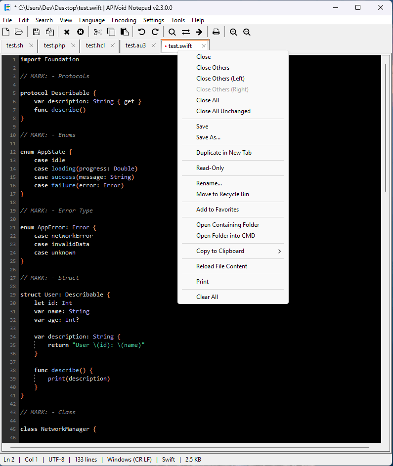Image resolution: width=393 pixels, height=466 pixels.
Task: Close current tab using X toolbar icon
Action: (x=67, y=32)
